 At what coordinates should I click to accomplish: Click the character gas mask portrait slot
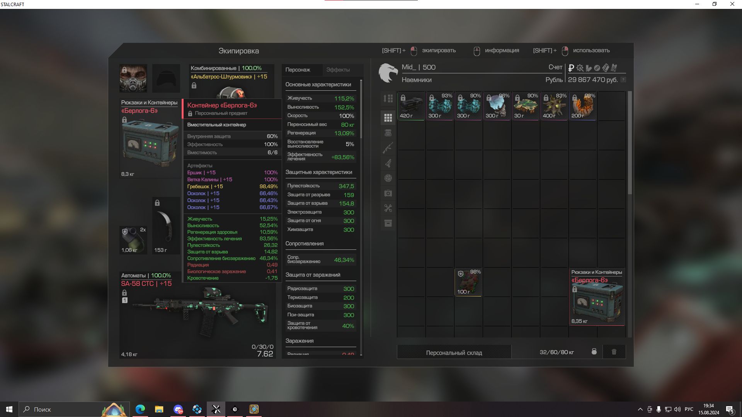click(133, 78)
